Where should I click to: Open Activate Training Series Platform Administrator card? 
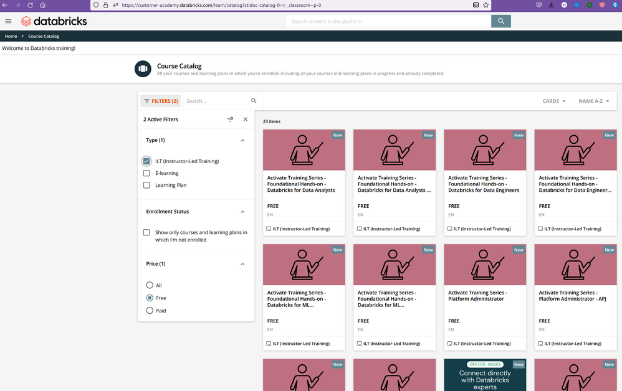(484, 296)
